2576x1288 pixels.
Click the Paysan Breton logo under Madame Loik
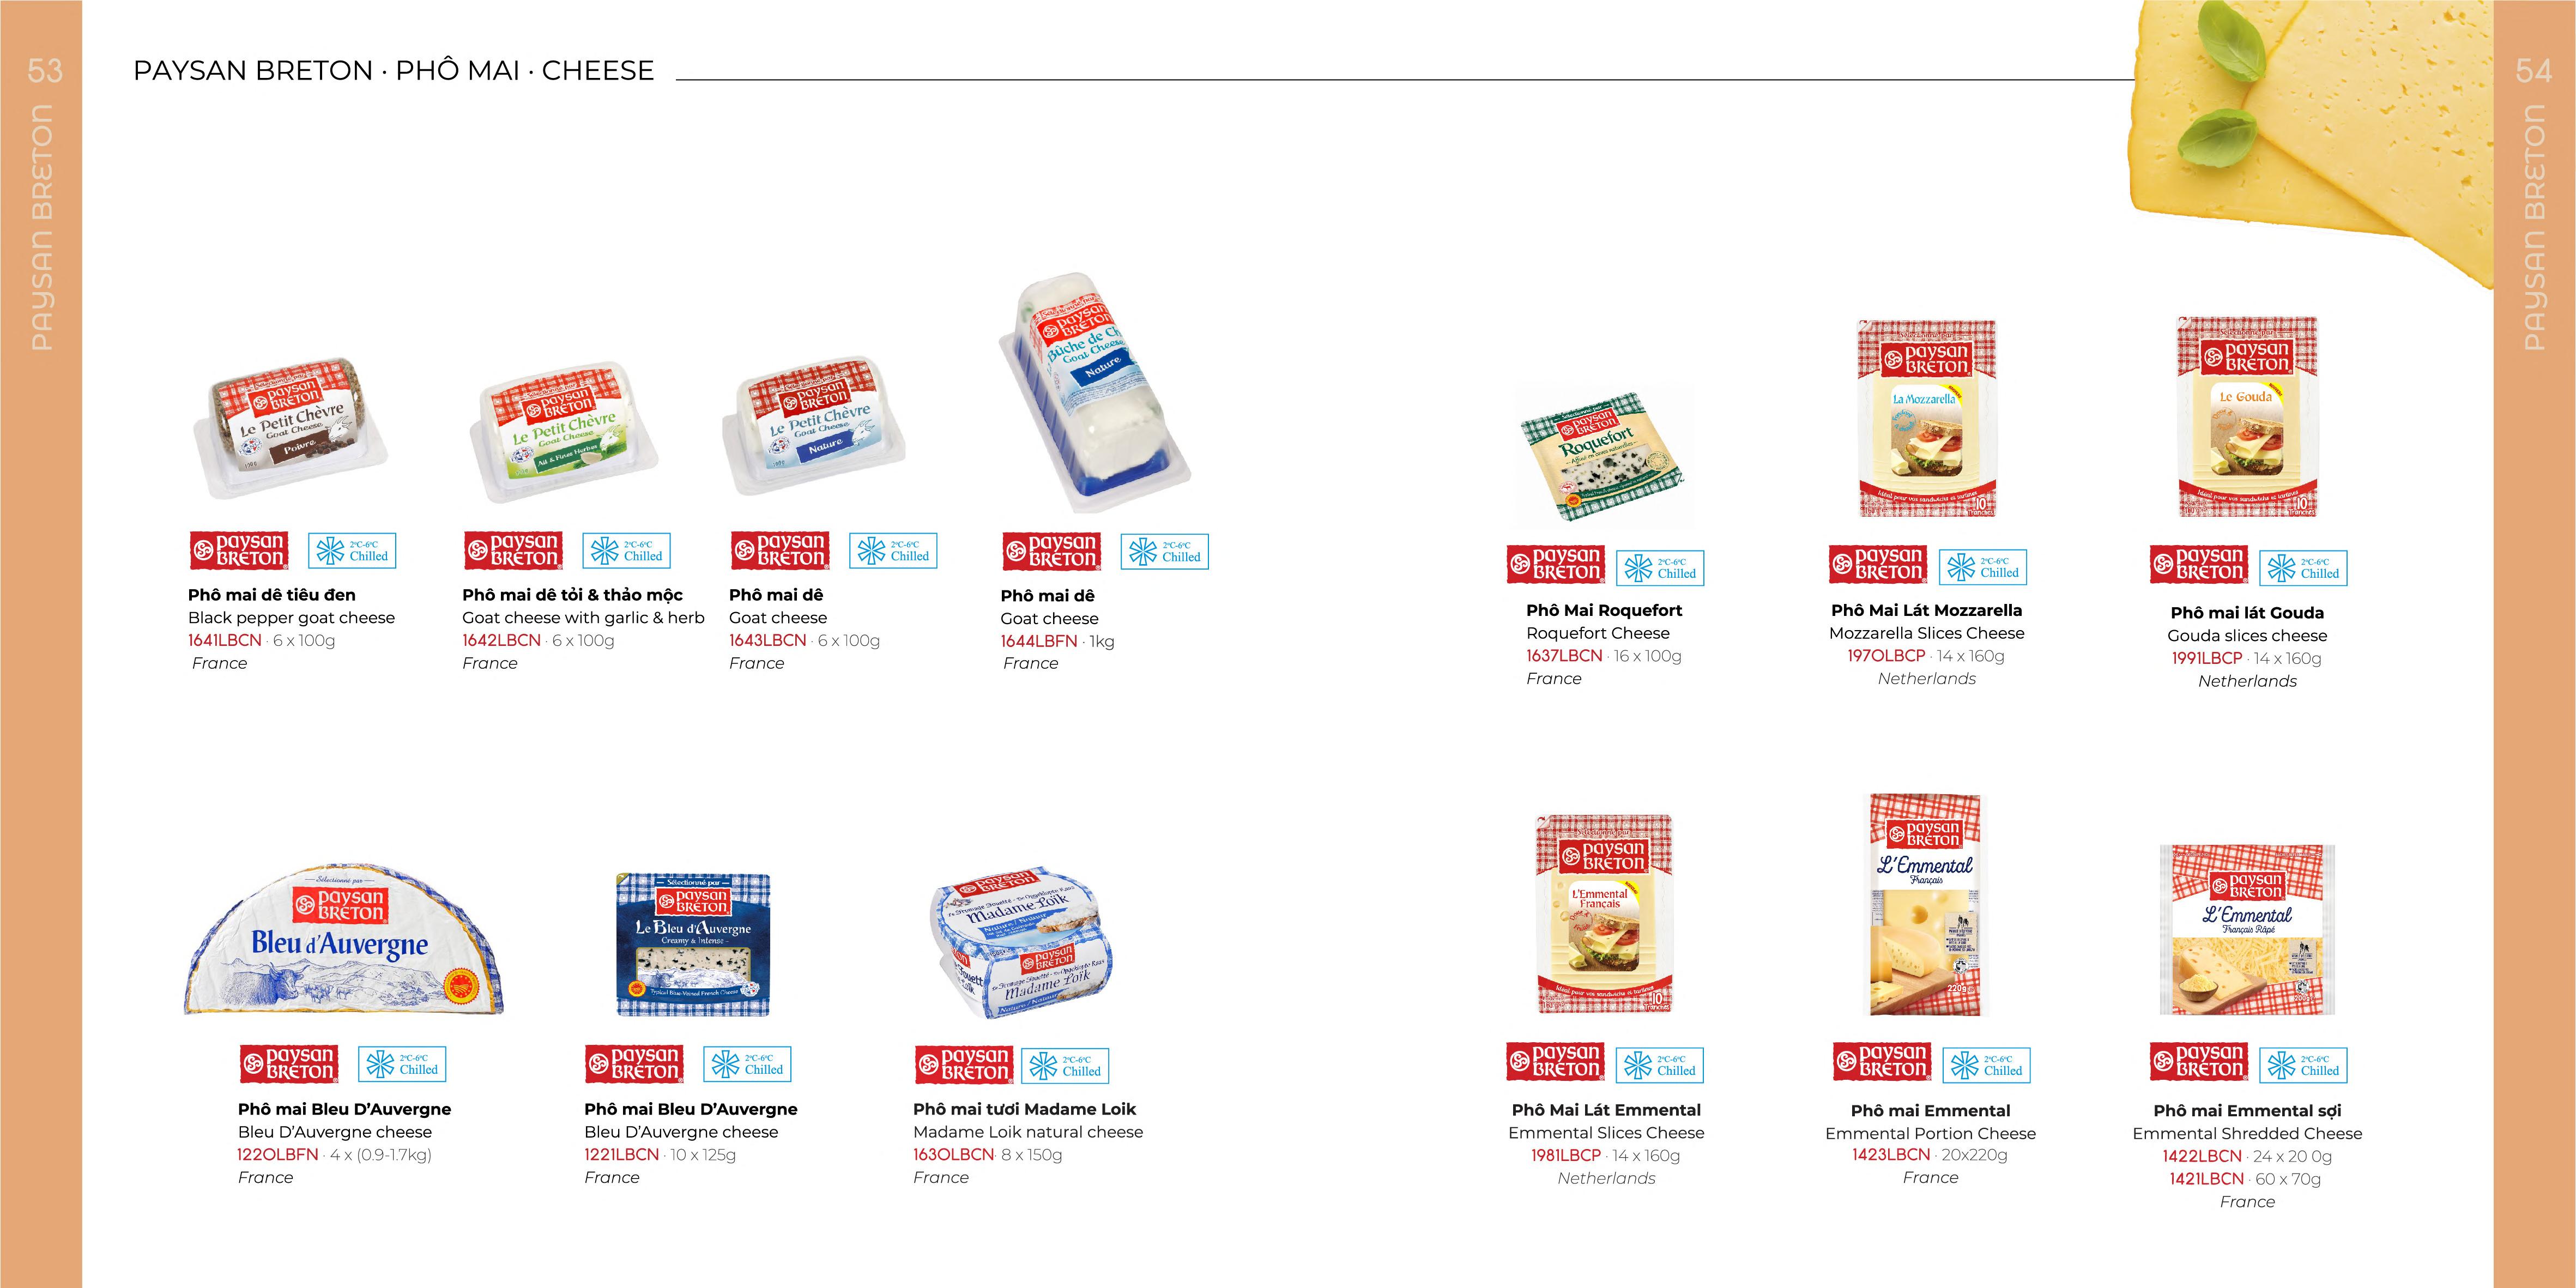[964, 1064]
